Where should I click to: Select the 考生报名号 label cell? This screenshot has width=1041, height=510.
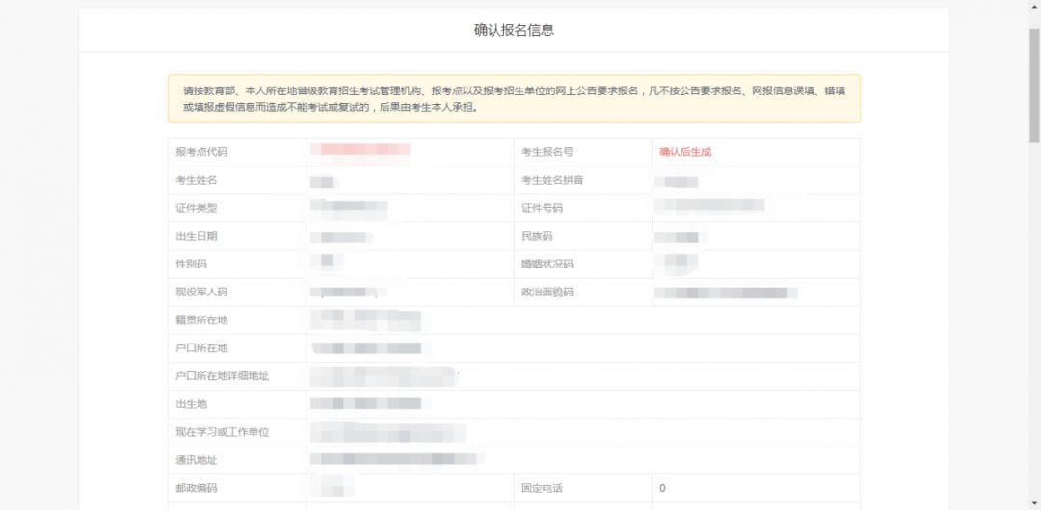[583, 152]
